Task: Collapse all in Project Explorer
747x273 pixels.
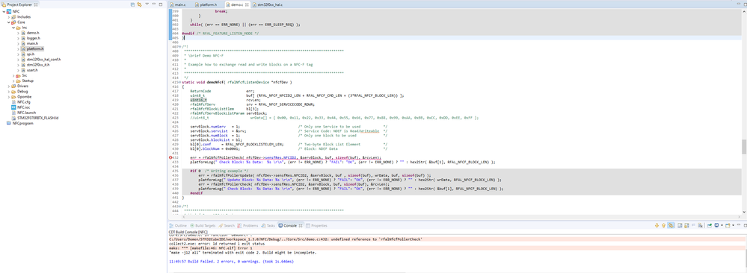Action: tap(132, 4)
